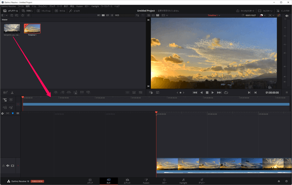Toggle loop playback
The width and height of the screenshot is (292, 185).
pyautogui.click(x=226, y=93)
